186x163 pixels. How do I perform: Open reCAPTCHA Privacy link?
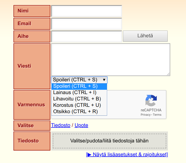point(145,115)
